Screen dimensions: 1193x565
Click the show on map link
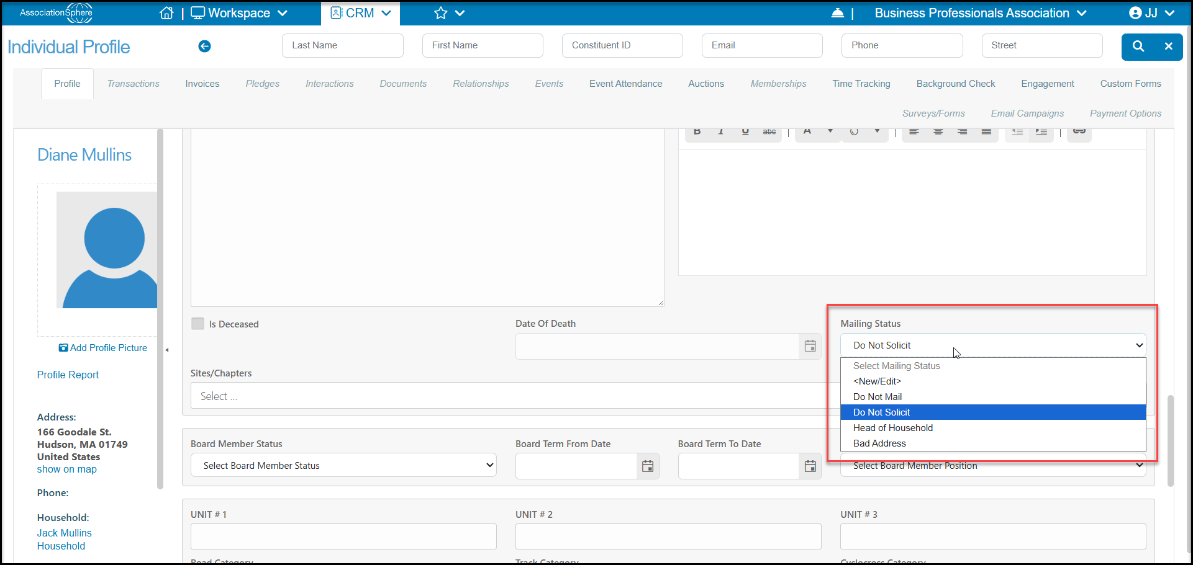pos(67,469)
